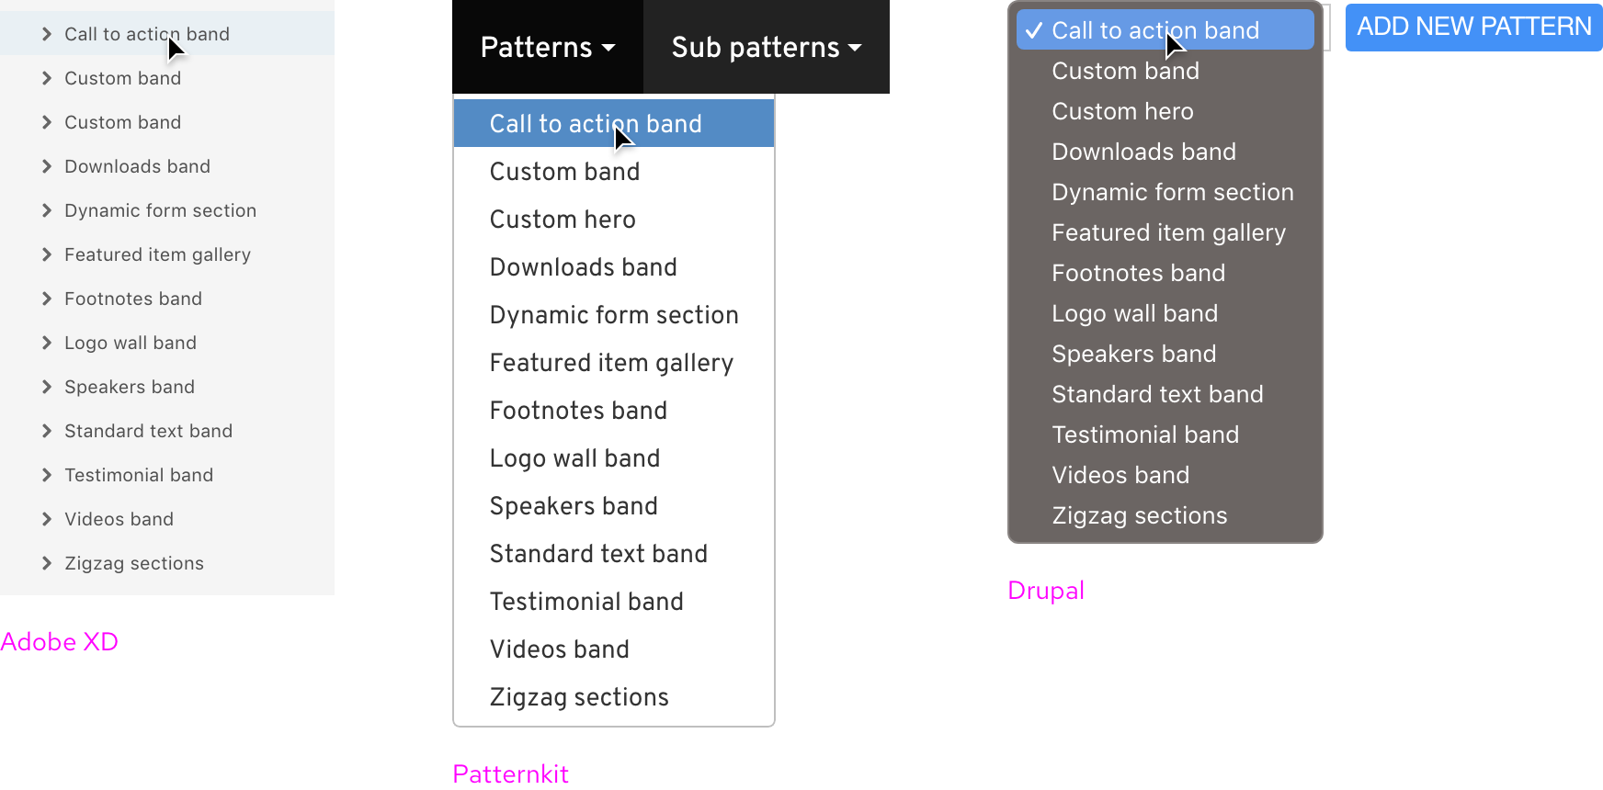Viewport: 1603px width, 790px height.
Task: Pick Logo wall band in the Drupal select list
Action: point(1134,313)
